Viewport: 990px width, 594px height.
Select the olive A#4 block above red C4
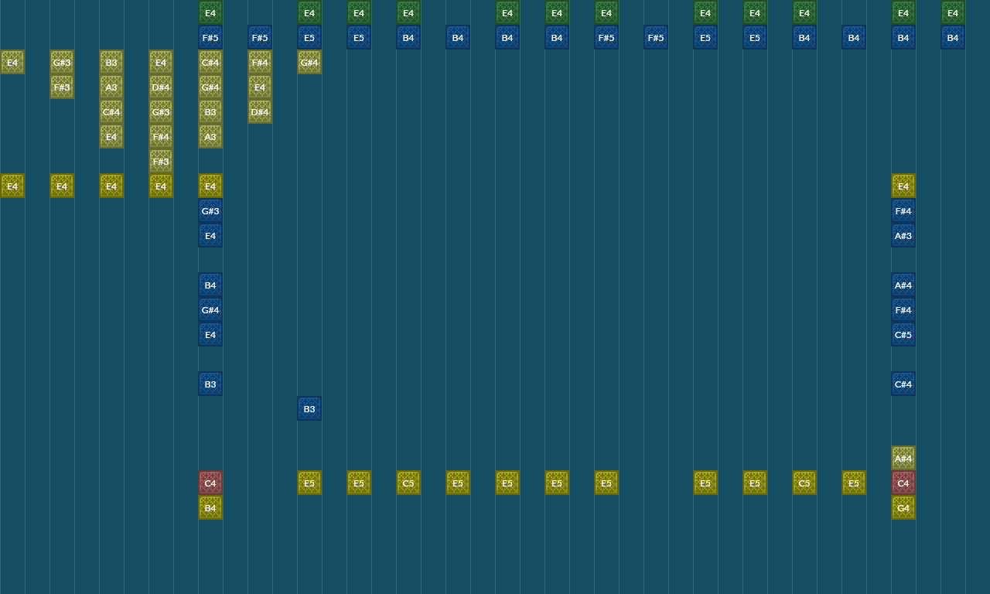903,458
